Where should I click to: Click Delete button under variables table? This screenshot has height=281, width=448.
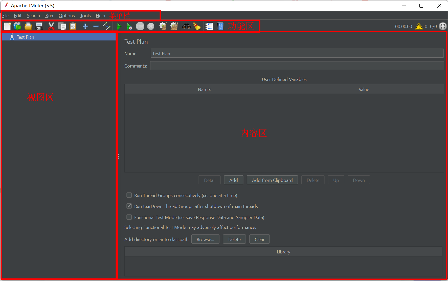[313, 180]
